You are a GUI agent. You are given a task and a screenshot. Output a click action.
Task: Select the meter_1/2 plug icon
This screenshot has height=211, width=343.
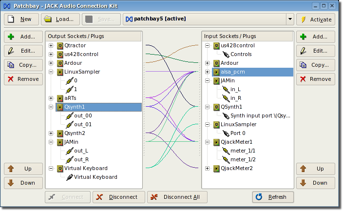(x=226, y=159)
